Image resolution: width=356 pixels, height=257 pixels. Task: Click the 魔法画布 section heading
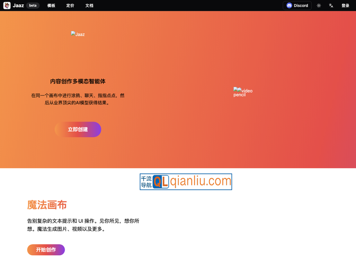tap(46, 205)
